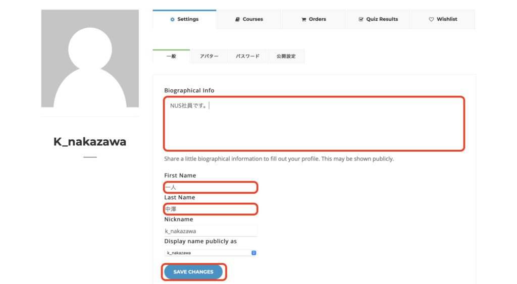Click the profile avatar placeholder image
The height and width of the screenshot is (284, 517).
(90, 59)
